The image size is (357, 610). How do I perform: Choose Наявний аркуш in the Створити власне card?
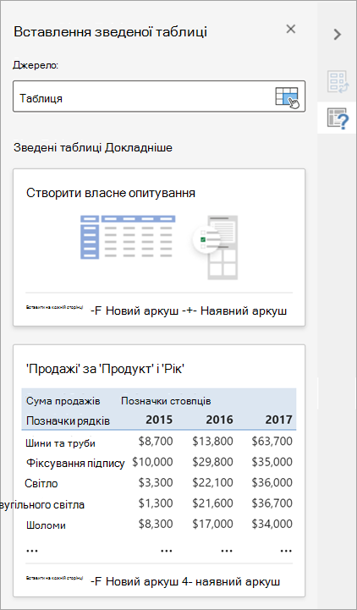point(234,311)
